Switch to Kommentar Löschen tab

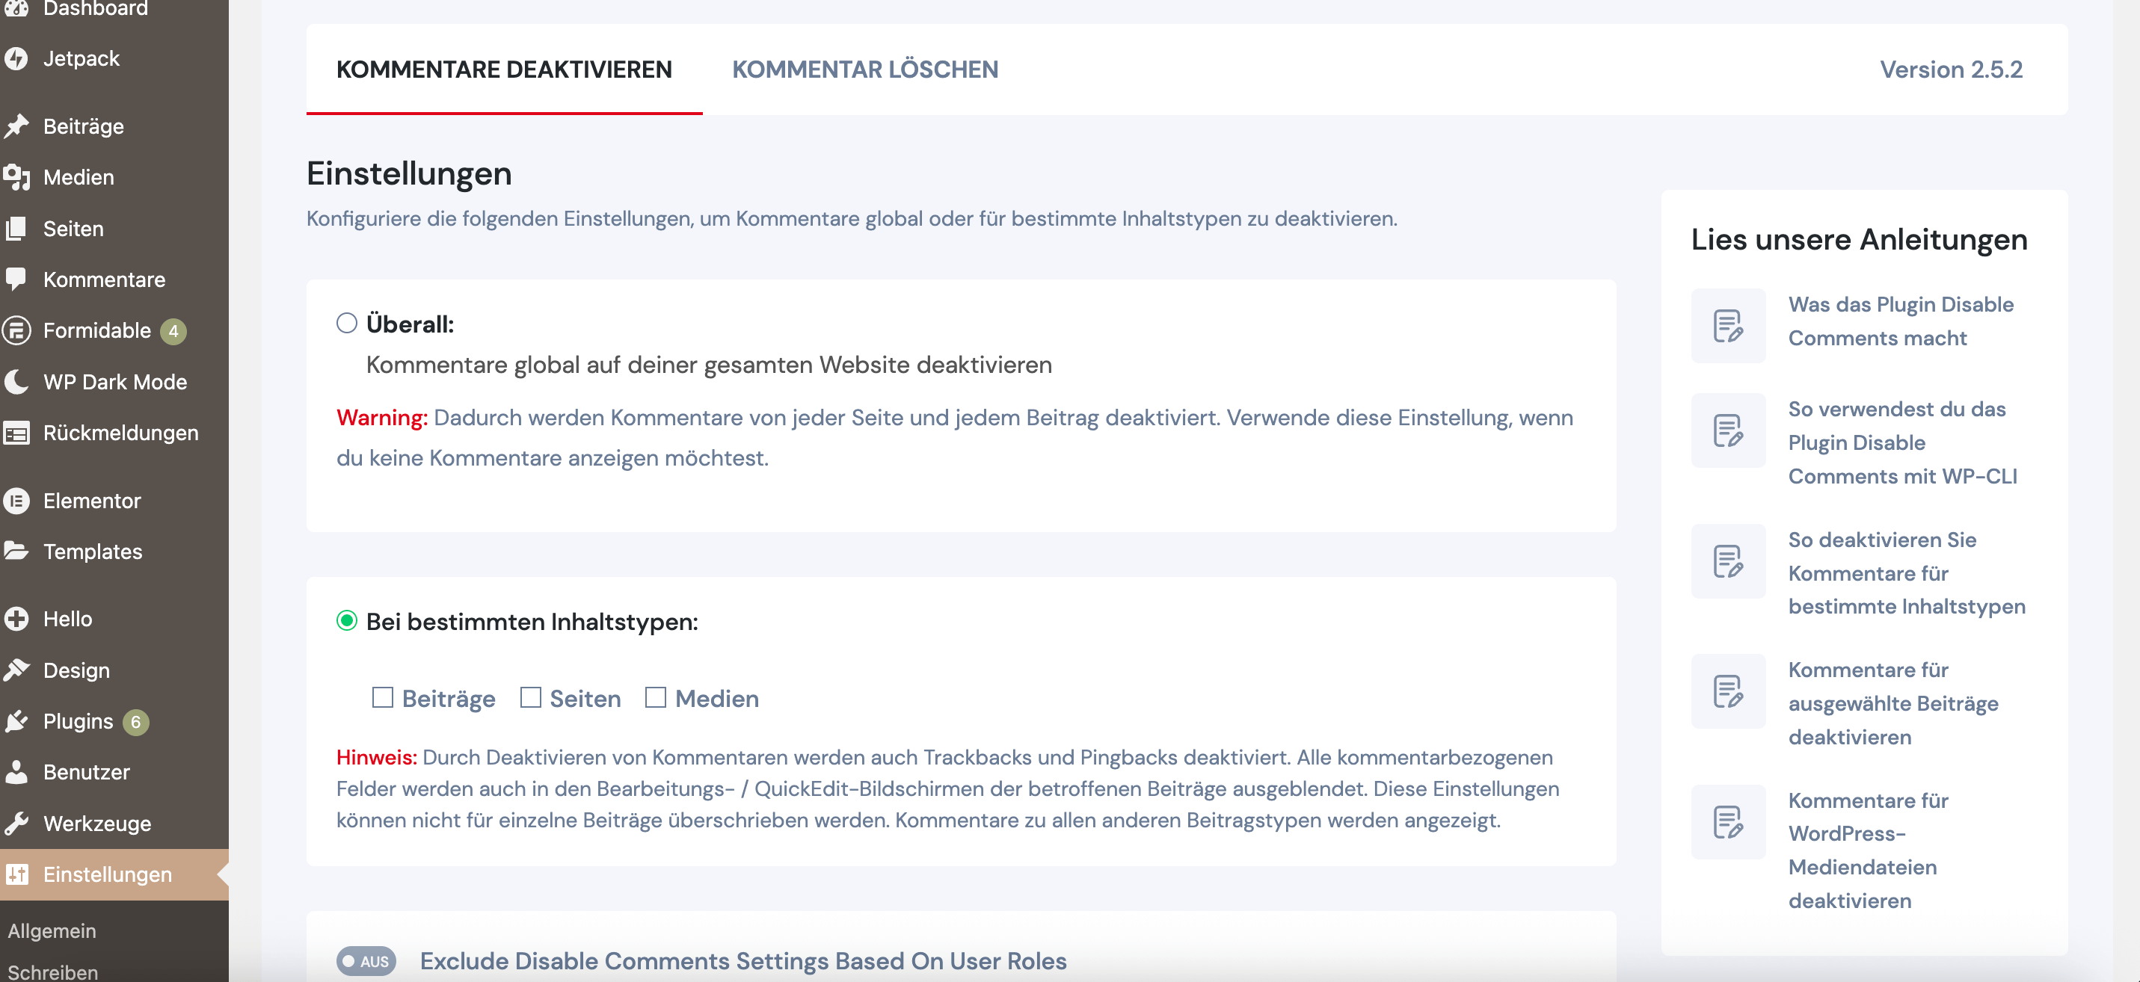click(x=865, y=70)
